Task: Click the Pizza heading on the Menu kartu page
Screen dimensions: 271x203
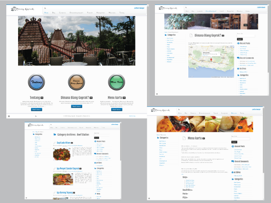Action: (x=185, y=198)
